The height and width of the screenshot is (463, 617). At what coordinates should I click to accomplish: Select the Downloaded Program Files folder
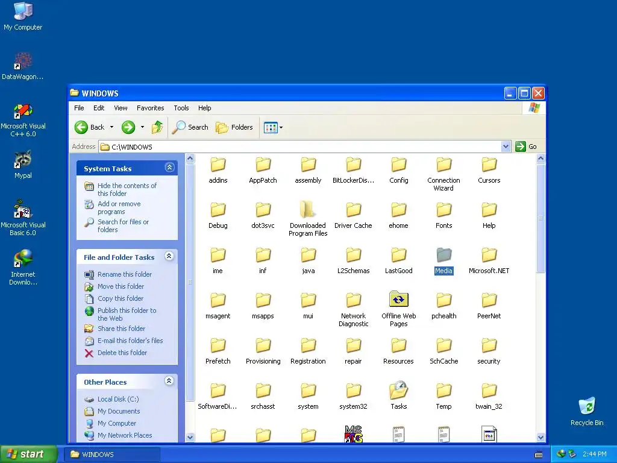click(308, 218)
